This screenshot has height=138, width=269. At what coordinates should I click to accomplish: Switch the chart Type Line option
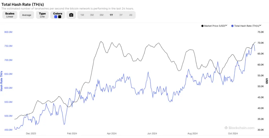[x=42, y=15]
